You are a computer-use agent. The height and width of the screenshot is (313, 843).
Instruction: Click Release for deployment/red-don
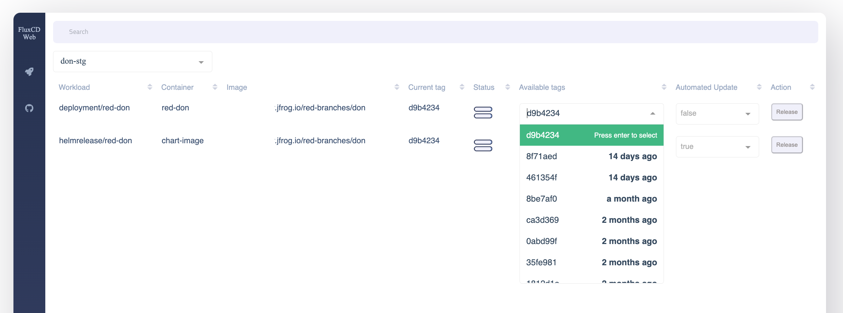tap(787, 112)
